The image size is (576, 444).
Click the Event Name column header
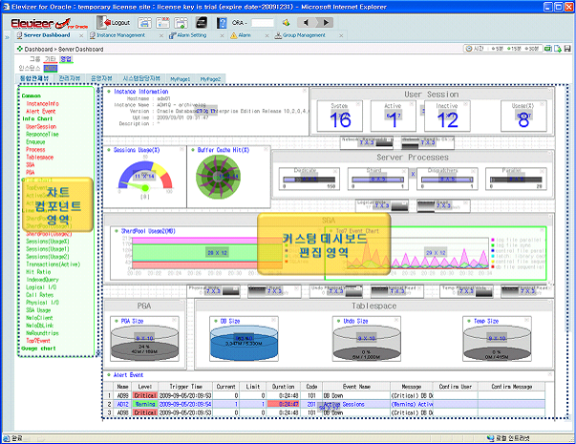356,387
